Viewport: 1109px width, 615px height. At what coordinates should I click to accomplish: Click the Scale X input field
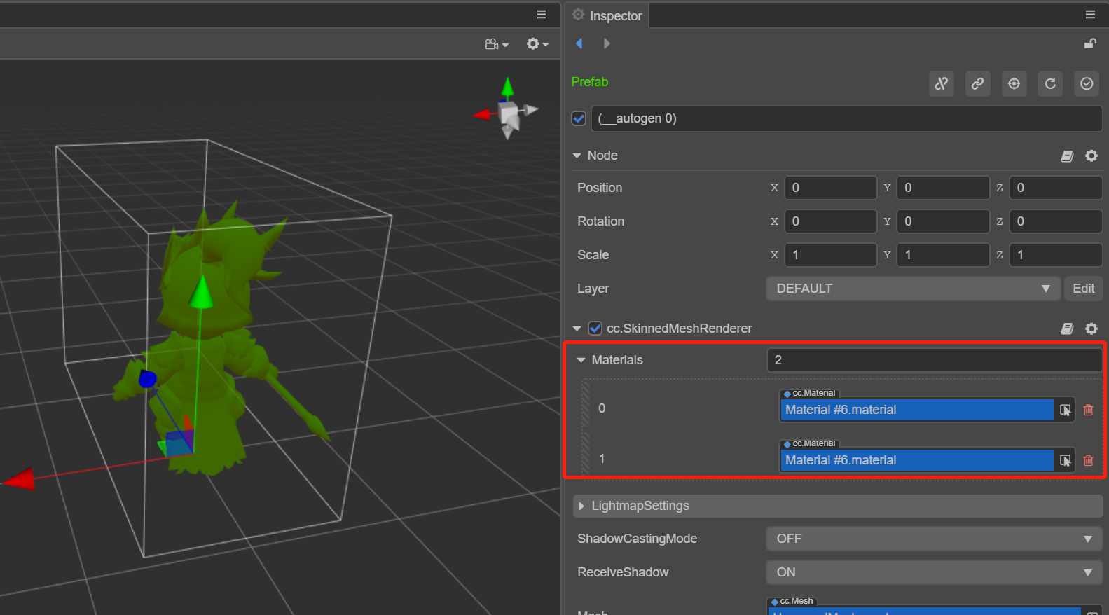831,255
